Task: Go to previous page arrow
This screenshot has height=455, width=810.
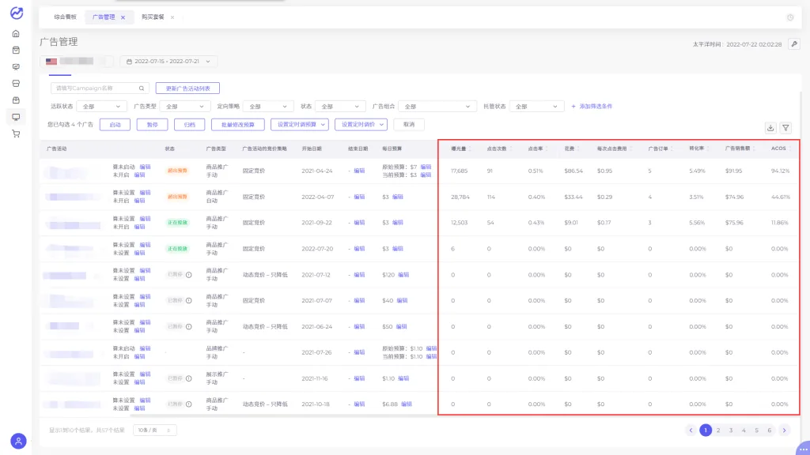Action: [x=691, y=431]
